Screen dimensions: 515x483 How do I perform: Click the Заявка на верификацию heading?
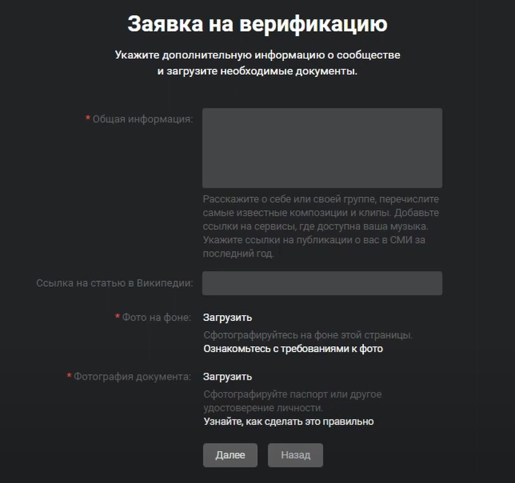pyautogui.click(x=258, y=24)
